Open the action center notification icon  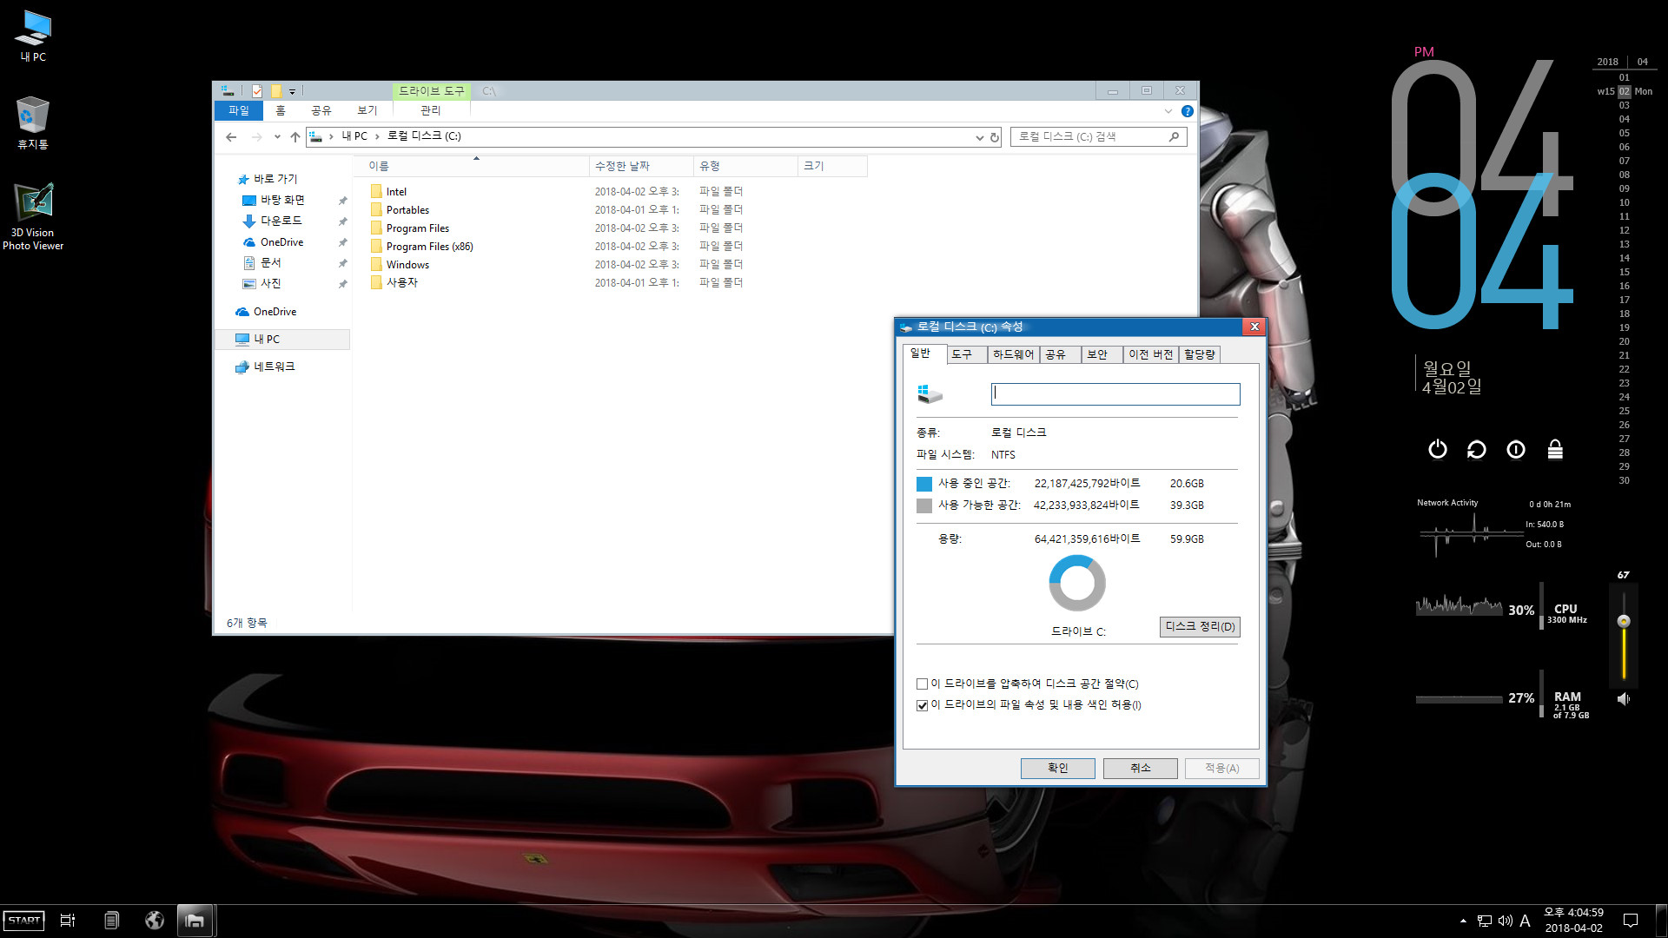coord(1631,921)
